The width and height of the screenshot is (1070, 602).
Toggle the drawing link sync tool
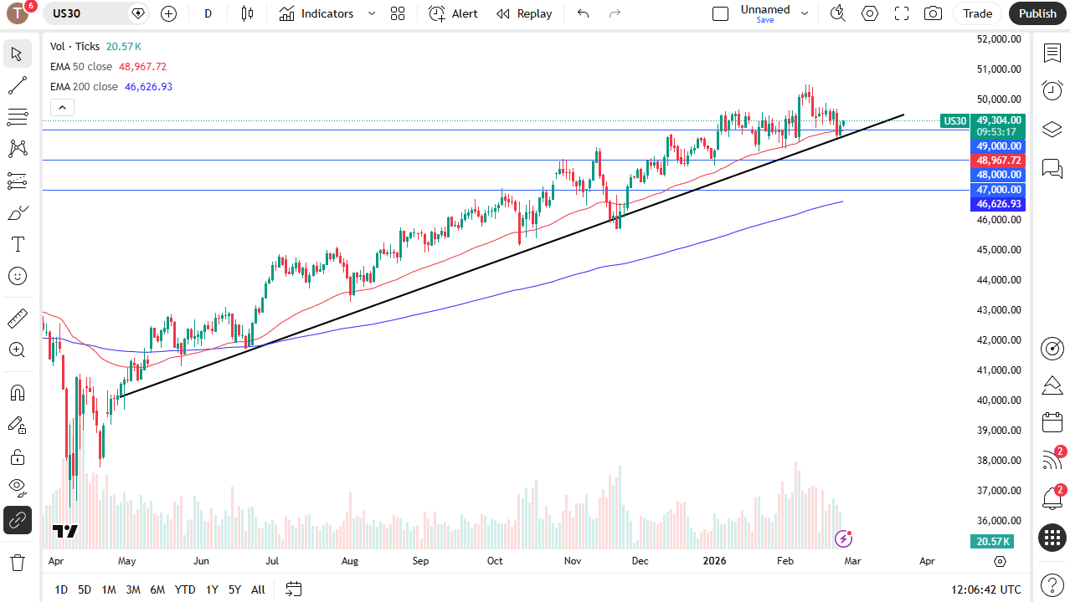(x=17, y=520)
